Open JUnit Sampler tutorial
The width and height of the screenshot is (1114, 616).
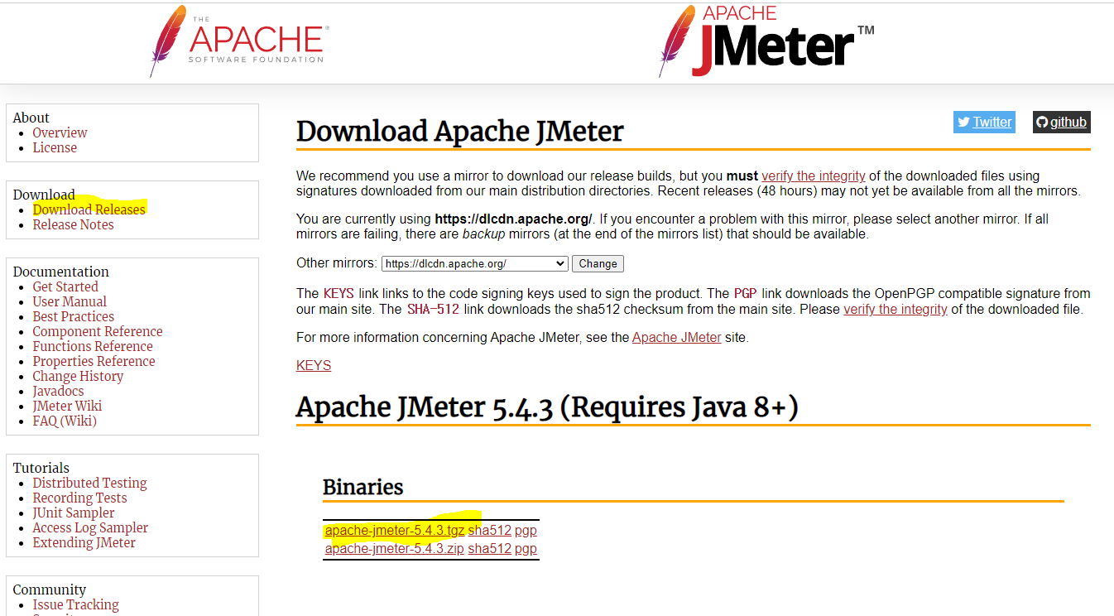point(74,513)
